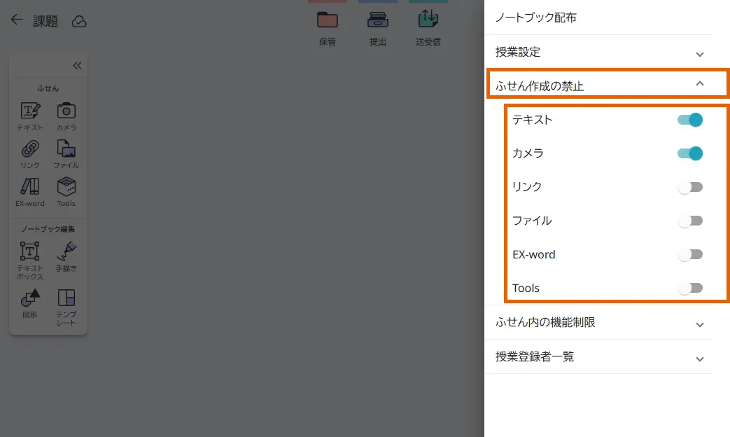730x437 pixels.
Task: Collapse the sidebar with the « button
Action: point(77,65)
